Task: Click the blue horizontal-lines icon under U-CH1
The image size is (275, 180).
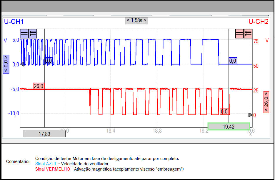Action: (24, 34)
